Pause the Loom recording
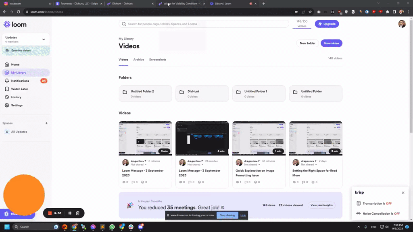The width and height of the screenshot is (413, 232). pyautogui.click(x=70, y=213)
